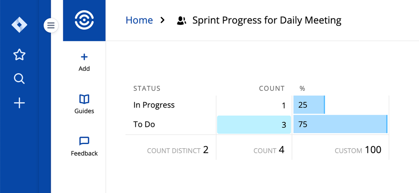419x193 pixels.
Task: Sort by COUNT column header
Action: [272, 88]
